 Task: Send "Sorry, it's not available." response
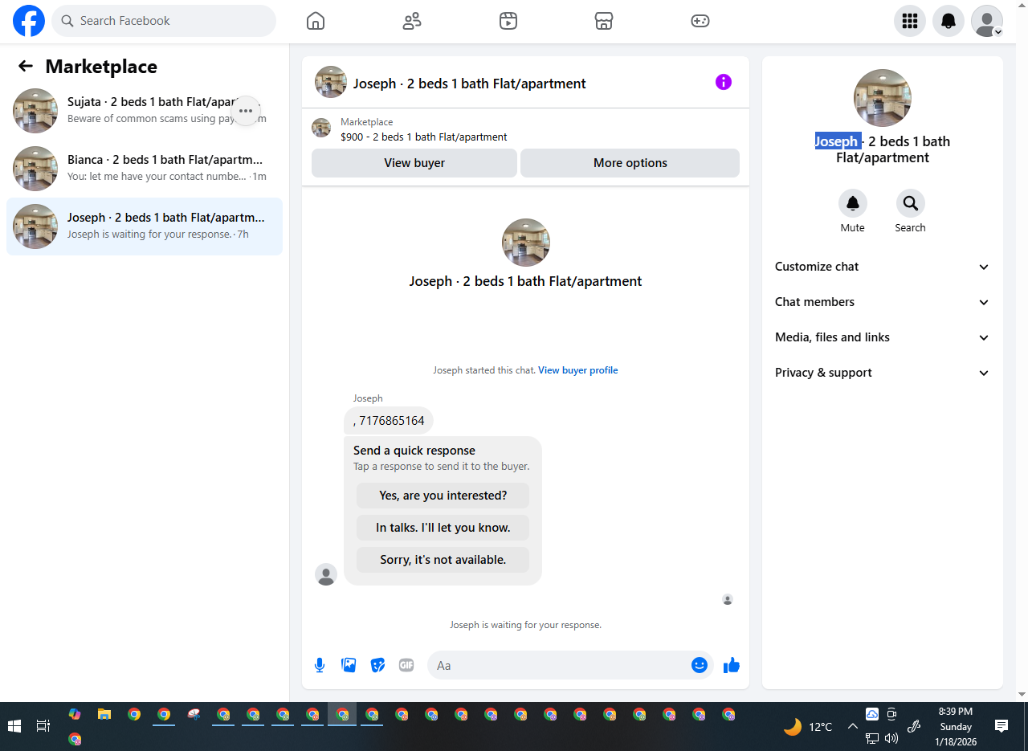coord(443,560)
